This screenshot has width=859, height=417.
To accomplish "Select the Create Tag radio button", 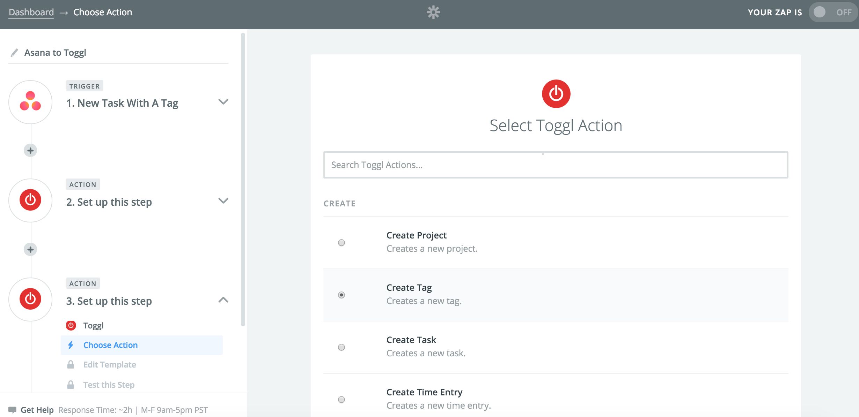I will coord(342,295).
